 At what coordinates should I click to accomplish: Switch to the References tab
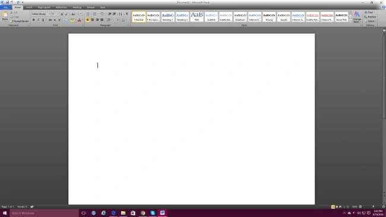click(x=62, y=7)
